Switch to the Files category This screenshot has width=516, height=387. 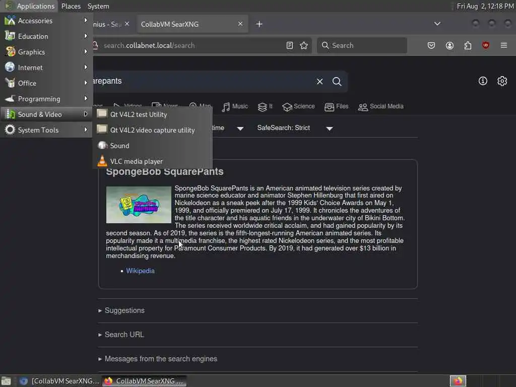click(336, 107)
